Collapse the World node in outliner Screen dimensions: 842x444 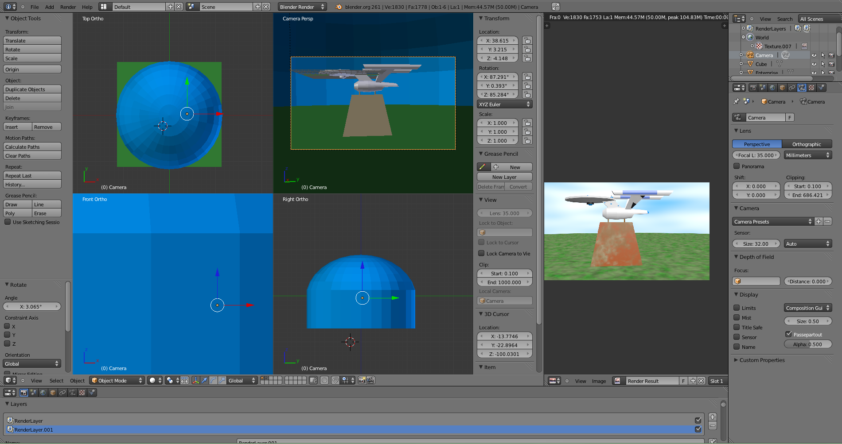[x=743, y=37]
